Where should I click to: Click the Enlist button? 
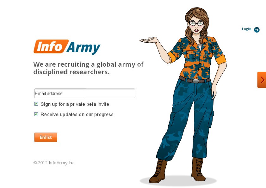(46, 137)
